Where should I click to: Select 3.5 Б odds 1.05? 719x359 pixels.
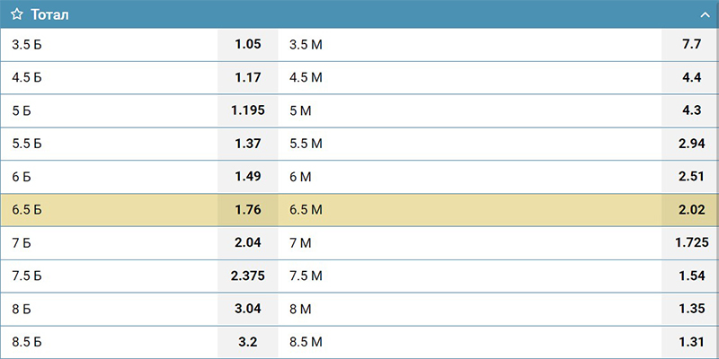[x=248, y=45]
